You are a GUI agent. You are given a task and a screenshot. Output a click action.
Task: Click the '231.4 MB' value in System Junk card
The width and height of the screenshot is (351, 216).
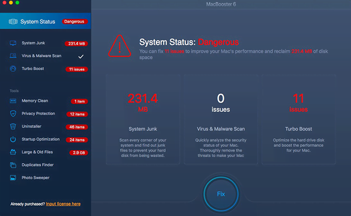(x=143, y=103)
